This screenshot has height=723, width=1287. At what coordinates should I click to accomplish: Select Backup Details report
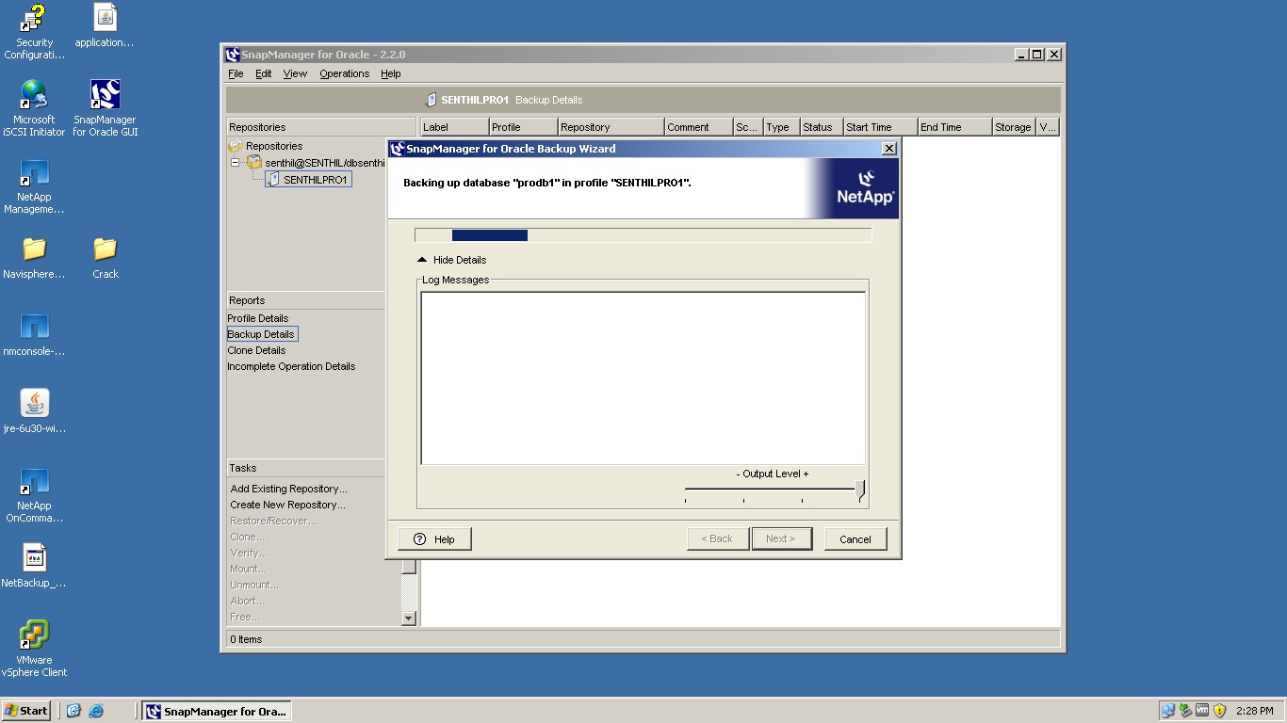(x=261, y=334)
